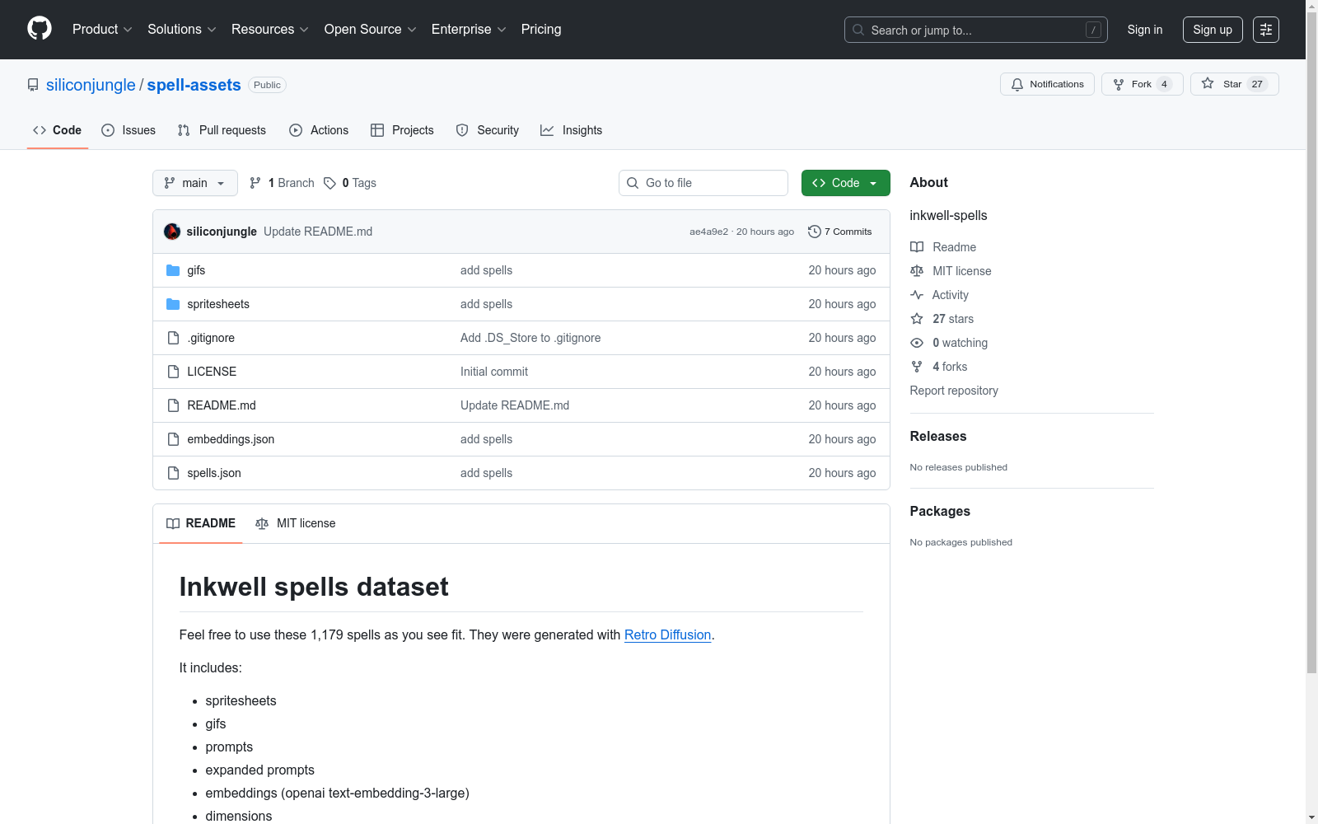
Task: Open the Pricing page link
Action: (541, 29)
